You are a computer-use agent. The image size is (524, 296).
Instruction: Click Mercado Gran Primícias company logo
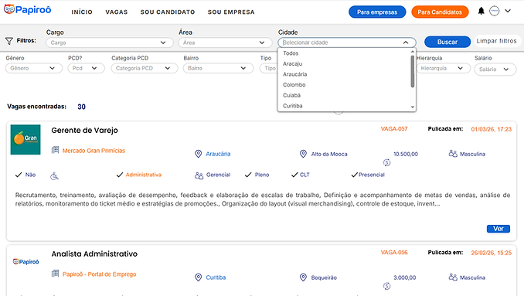(26, 140)
